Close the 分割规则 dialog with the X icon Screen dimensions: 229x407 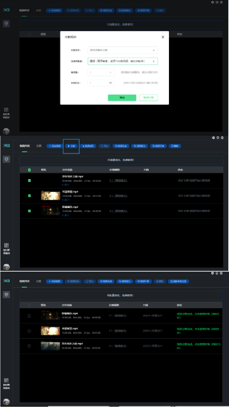163,37
